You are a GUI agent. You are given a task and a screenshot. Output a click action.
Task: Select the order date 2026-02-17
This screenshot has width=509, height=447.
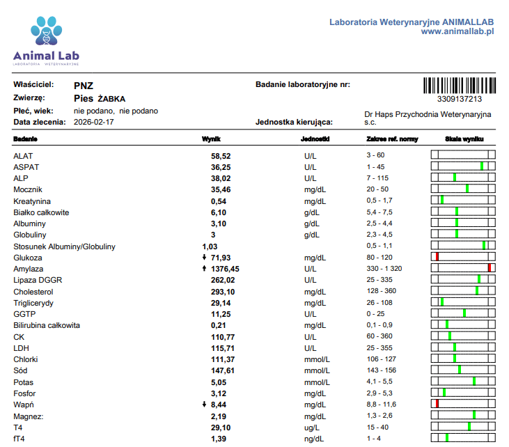pos(93,122)
